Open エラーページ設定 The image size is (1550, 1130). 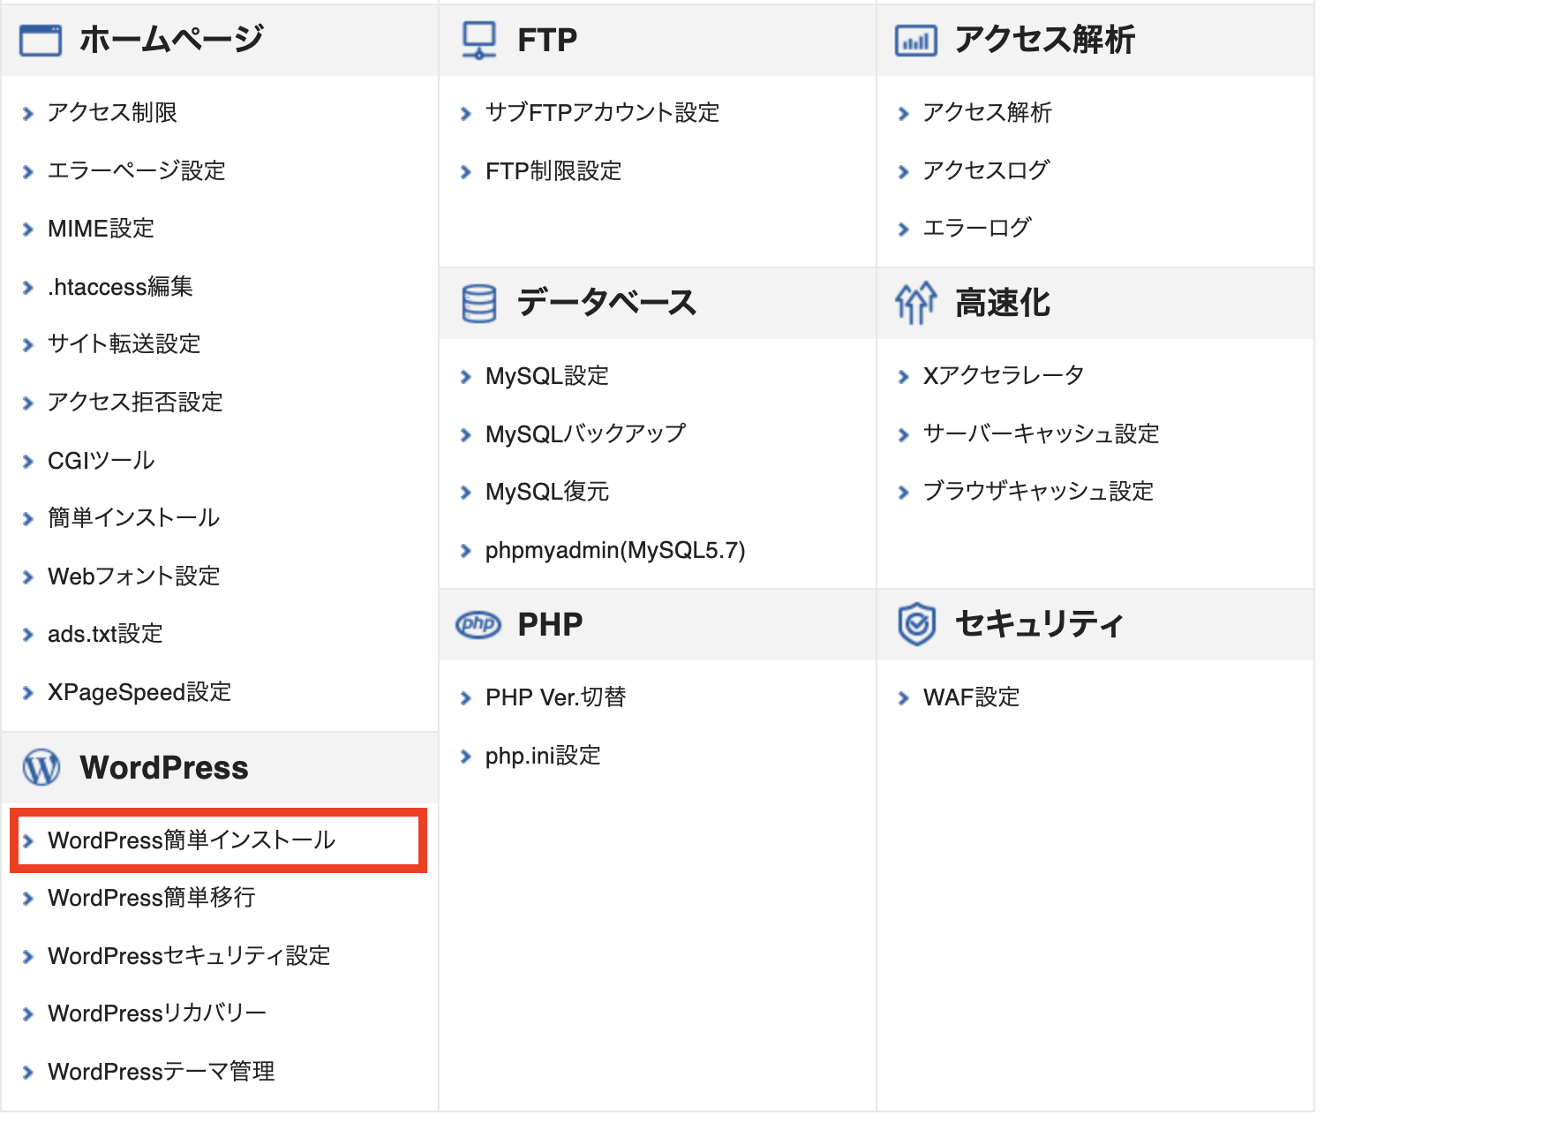click(x=137, y=171)
